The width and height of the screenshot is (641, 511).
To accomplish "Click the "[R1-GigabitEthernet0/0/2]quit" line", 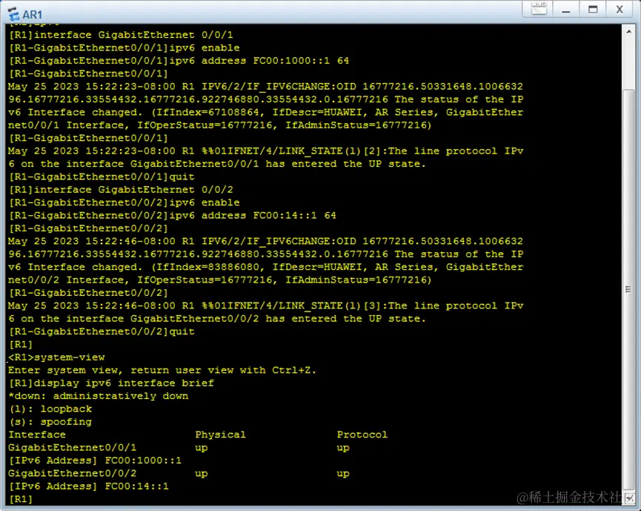I will tap(102, 332).
